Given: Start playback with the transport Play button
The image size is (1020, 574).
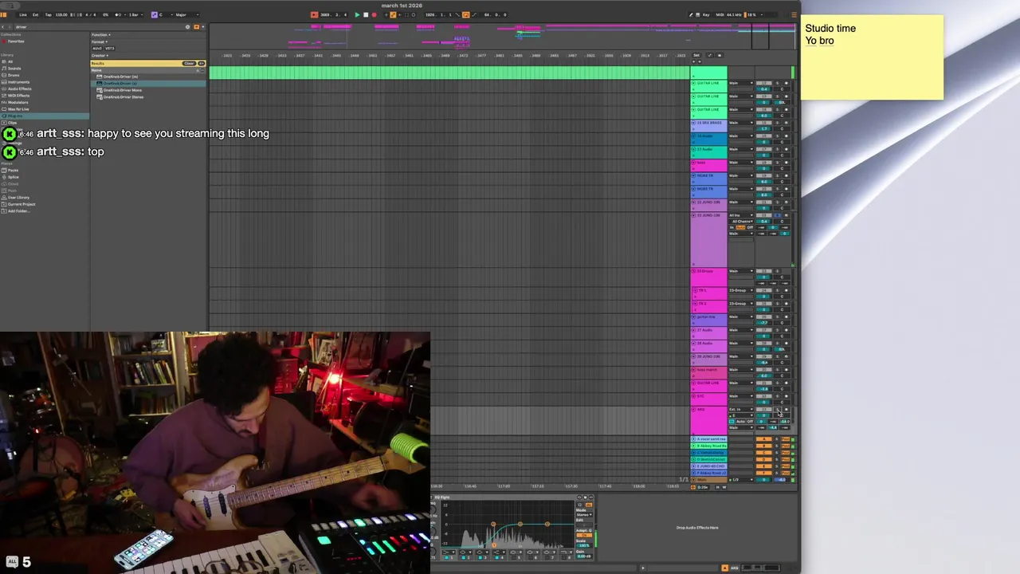Looking at the screenshot, I should click(358, 14).
